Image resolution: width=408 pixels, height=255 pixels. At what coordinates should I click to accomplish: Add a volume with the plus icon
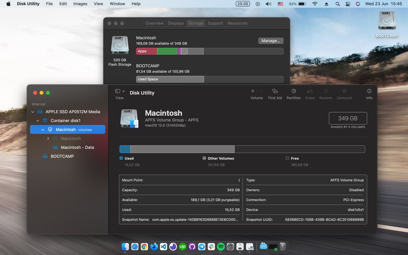[253, 91]
